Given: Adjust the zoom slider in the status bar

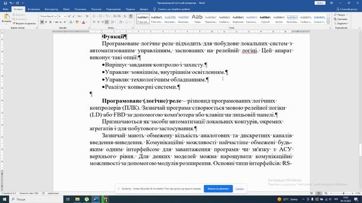Looking at the screenshot, I should [x=343, y=193].
